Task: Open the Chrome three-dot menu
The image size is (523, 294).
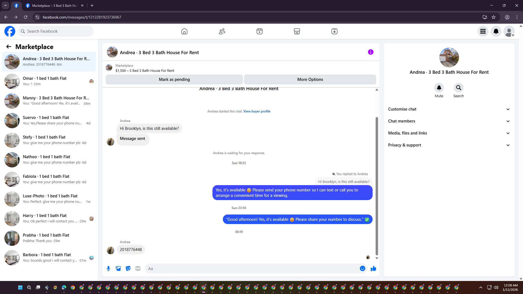Action: (517, 17)
